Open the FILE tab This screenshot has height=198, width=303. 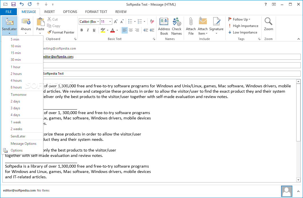[8, 12]
